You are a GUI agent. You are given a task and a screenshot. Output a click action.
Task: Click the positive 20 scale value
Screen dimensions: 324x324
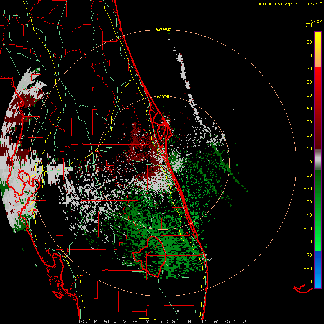309,135
